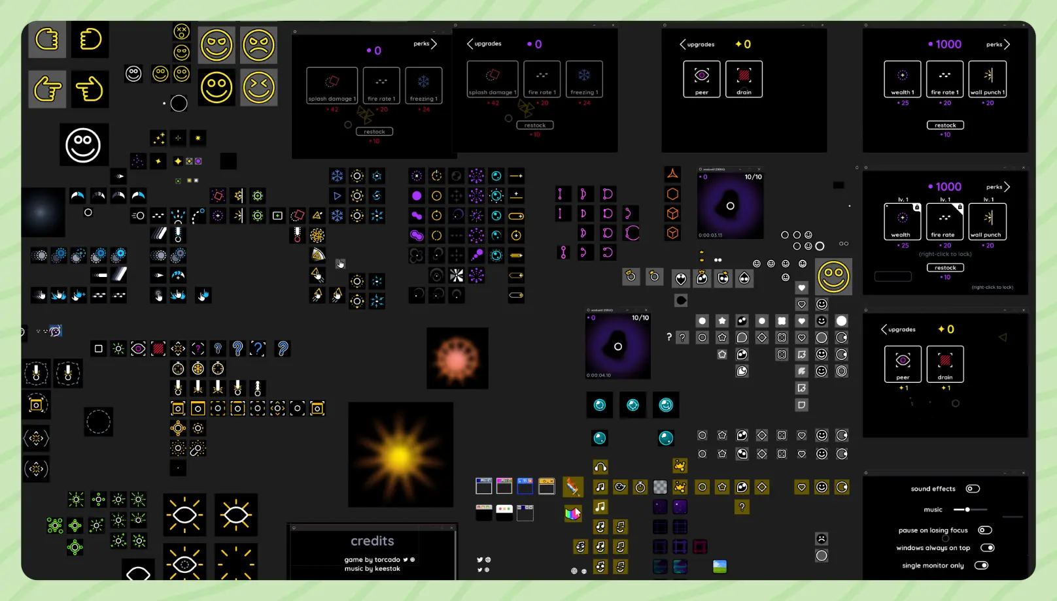Buy the wall punch 1 upgrade
This screenshot has height=601, width=1057.
[x=987, y=79]
